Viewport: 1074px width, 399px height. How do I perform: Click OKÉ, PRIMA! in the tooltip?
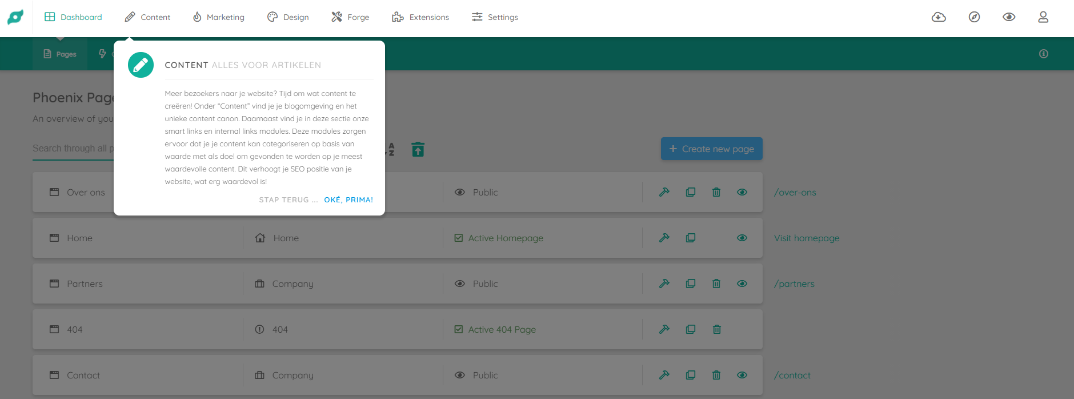348,199
